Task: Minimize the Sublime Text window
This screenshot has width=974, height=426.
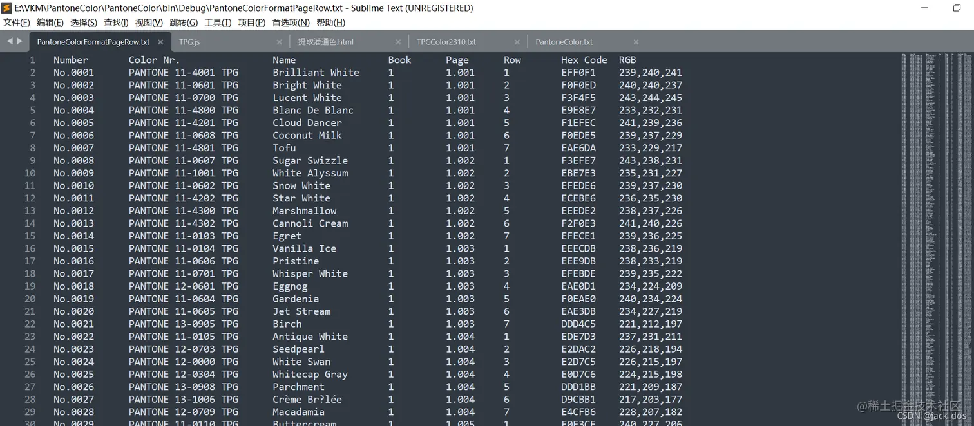Action: click(x=925, y=8)
